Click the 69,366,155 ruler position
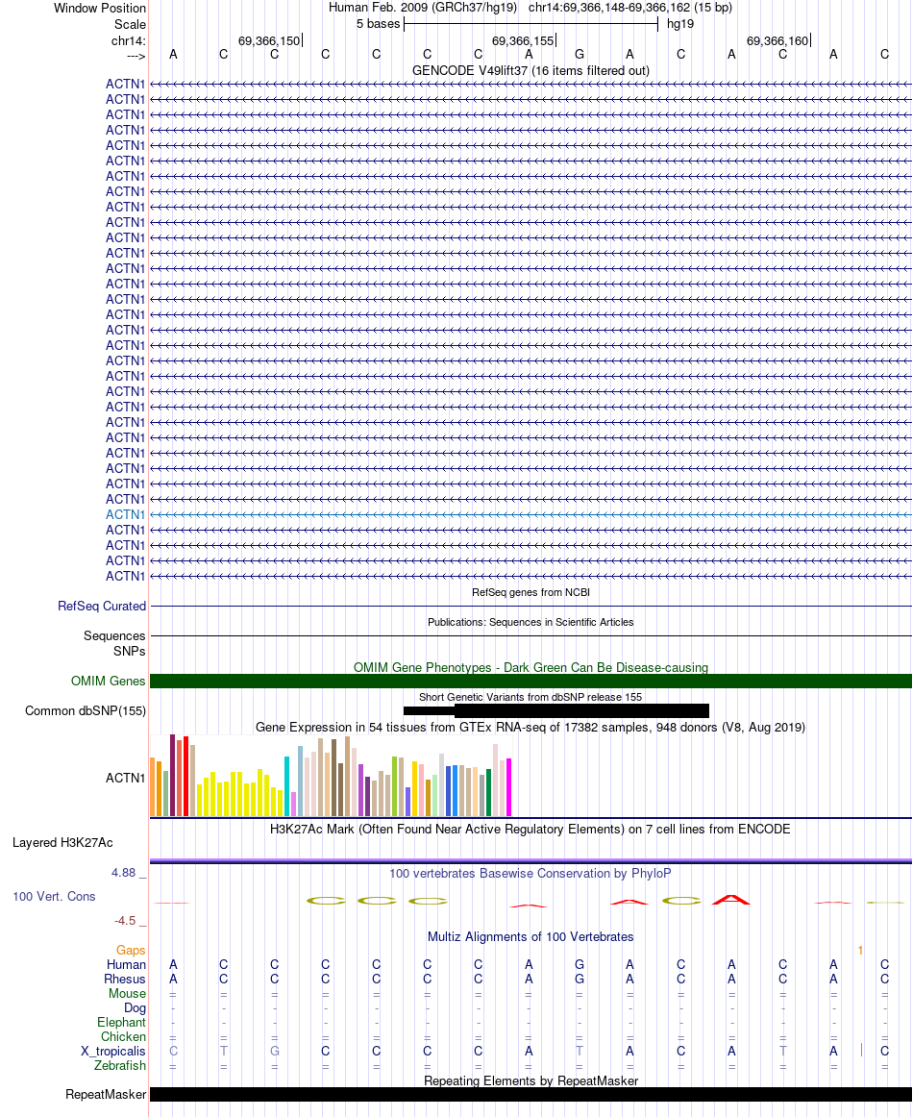The image size is (913, 1117). [523, 40]
